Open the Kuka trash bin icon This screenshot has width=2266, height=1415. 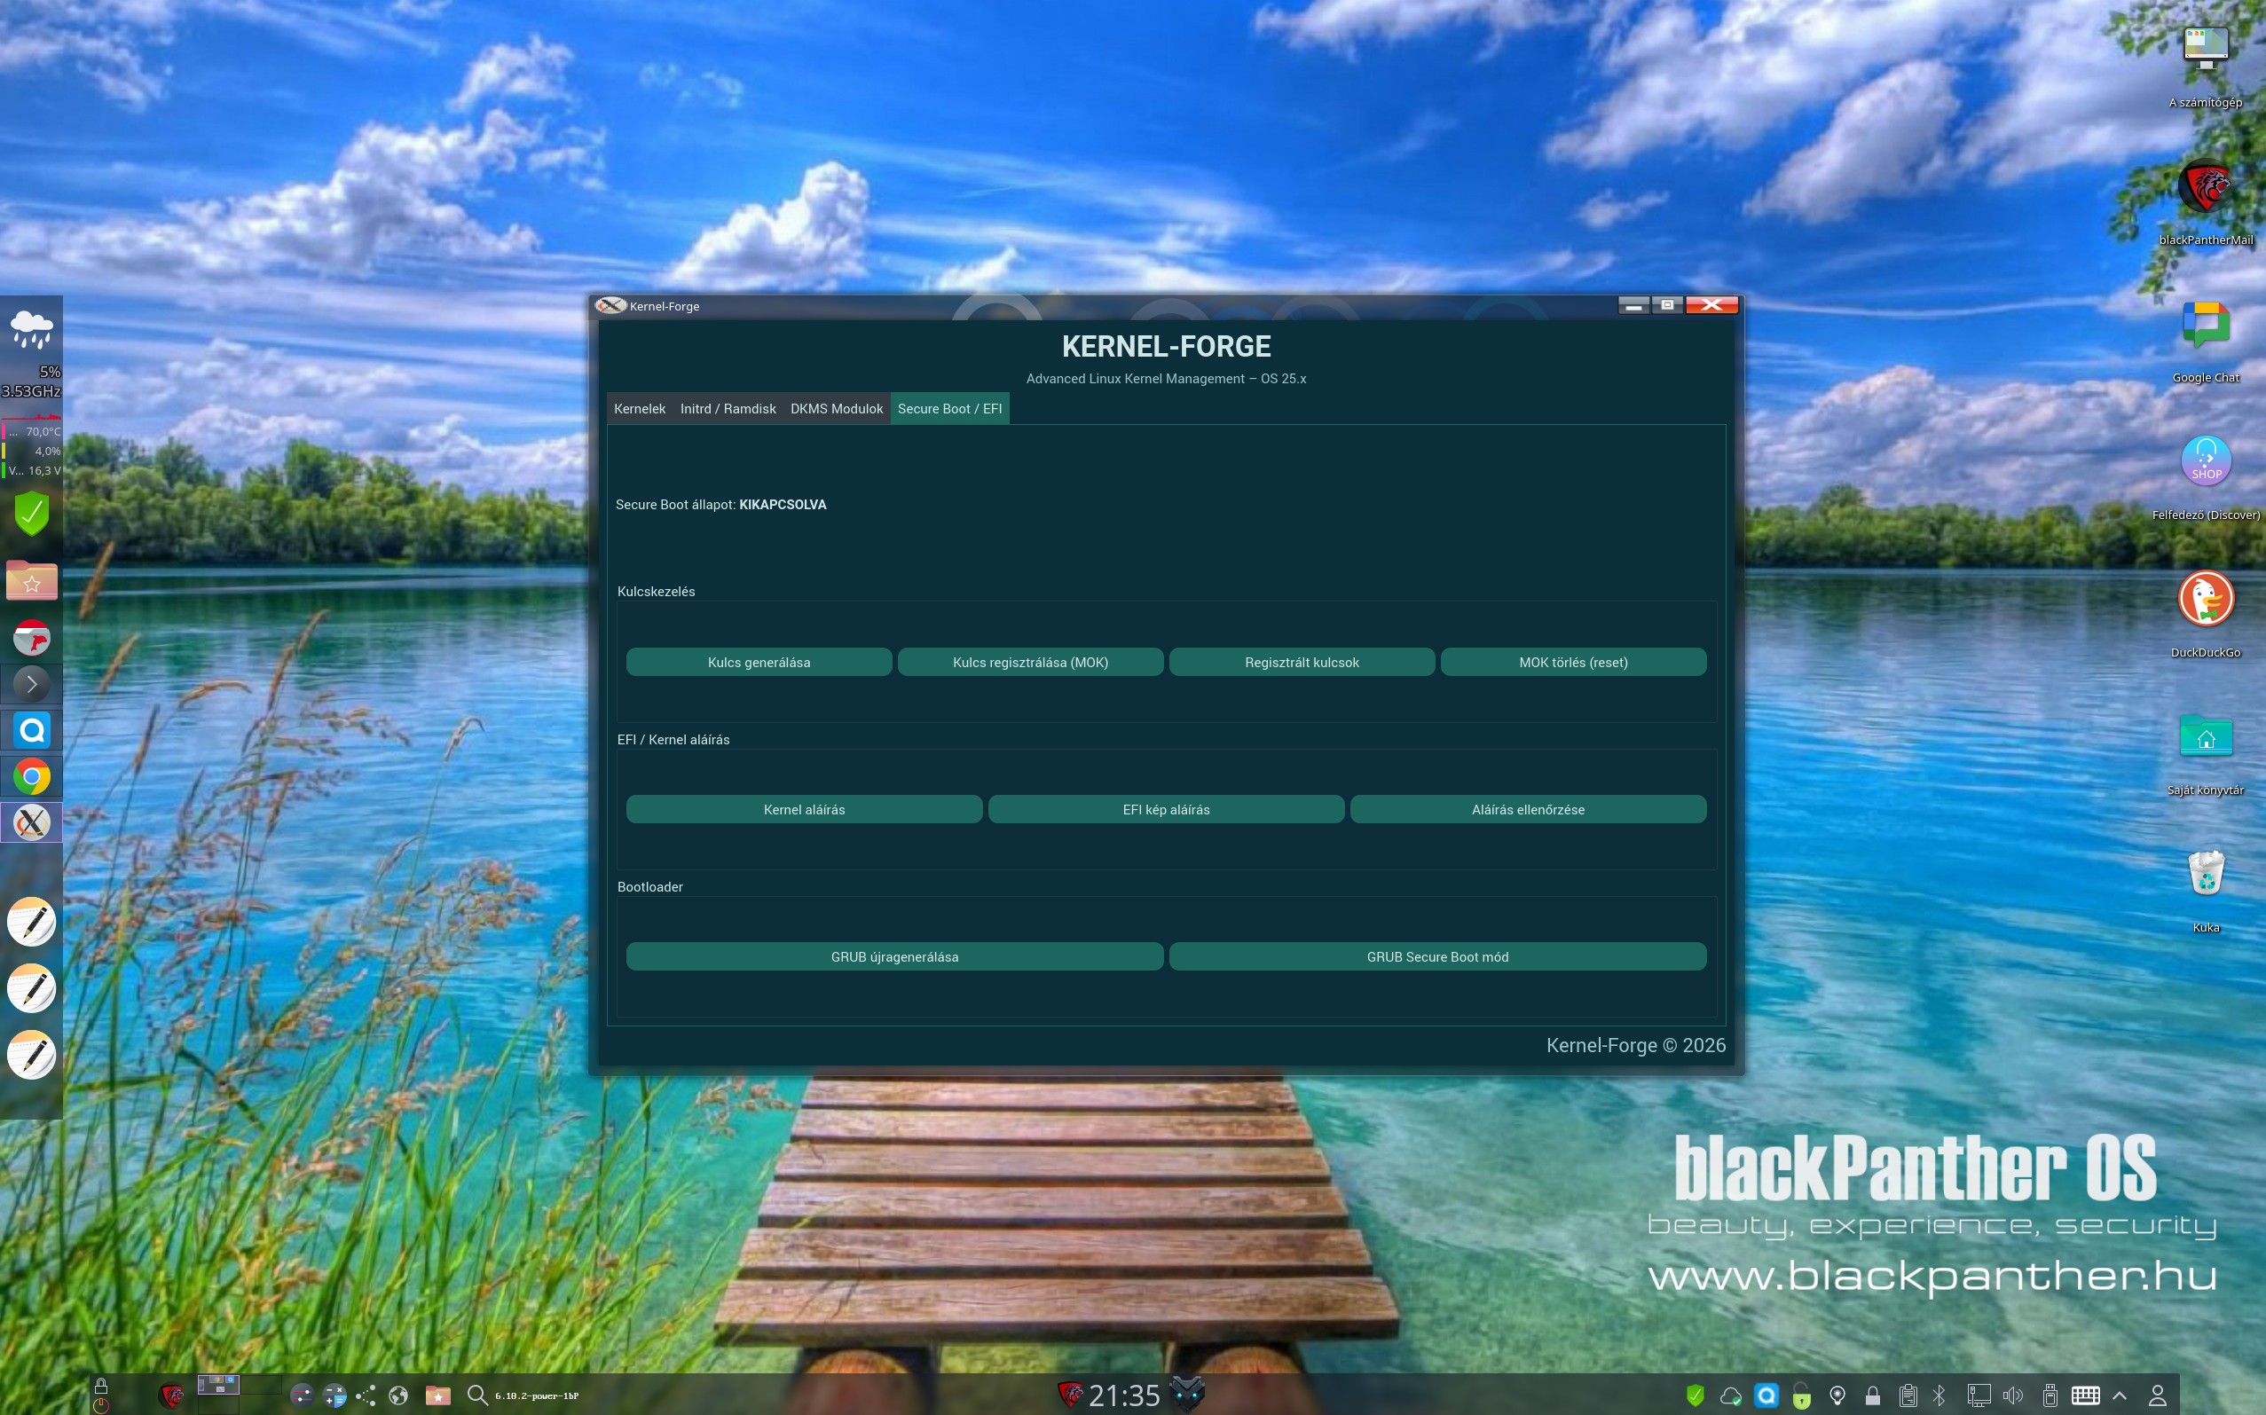tap(2205, 874)
